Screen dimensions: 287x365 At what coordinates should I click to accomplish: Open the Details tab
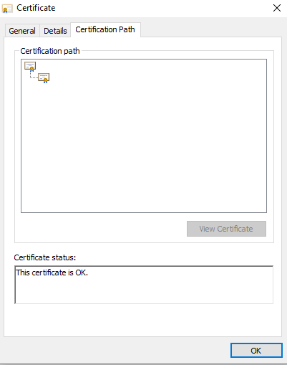click(x=55, y=31)
